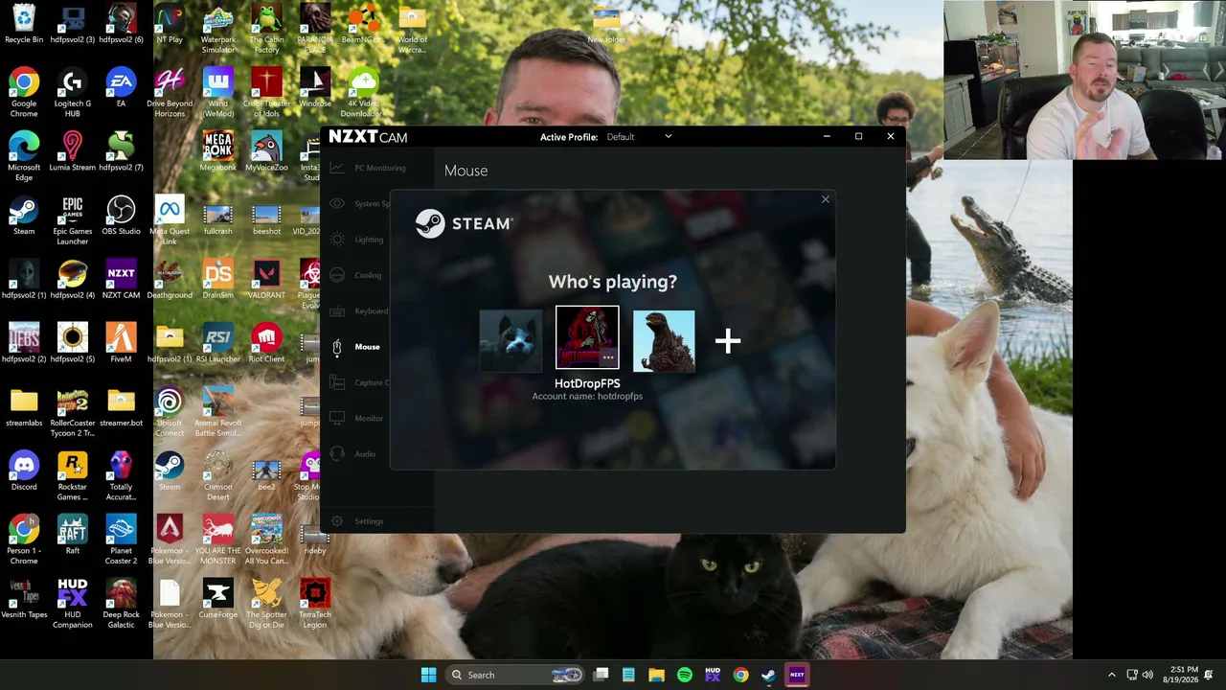Select the EA app desktop icon

tap(121, 87)
